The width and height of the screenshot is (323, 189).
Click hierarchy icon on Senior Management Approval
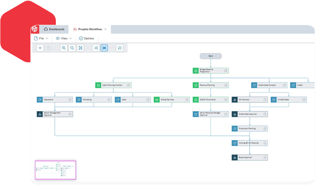[x=40, y=114]
